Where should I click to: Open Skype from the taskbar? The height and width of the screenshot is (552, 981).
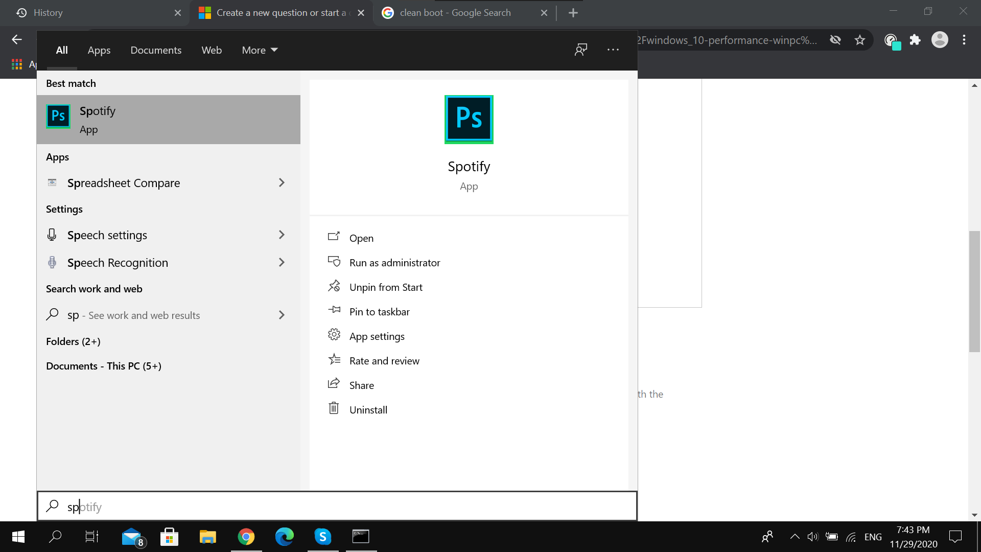tap(323, 537)
